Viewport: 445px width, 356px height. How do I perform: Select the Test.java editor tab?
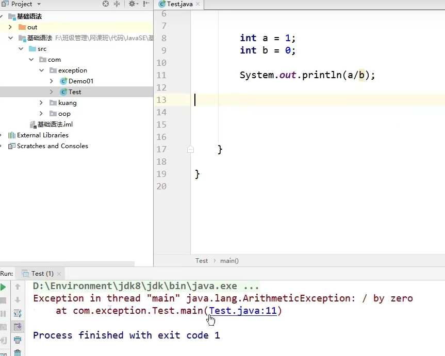pos(179,4)
